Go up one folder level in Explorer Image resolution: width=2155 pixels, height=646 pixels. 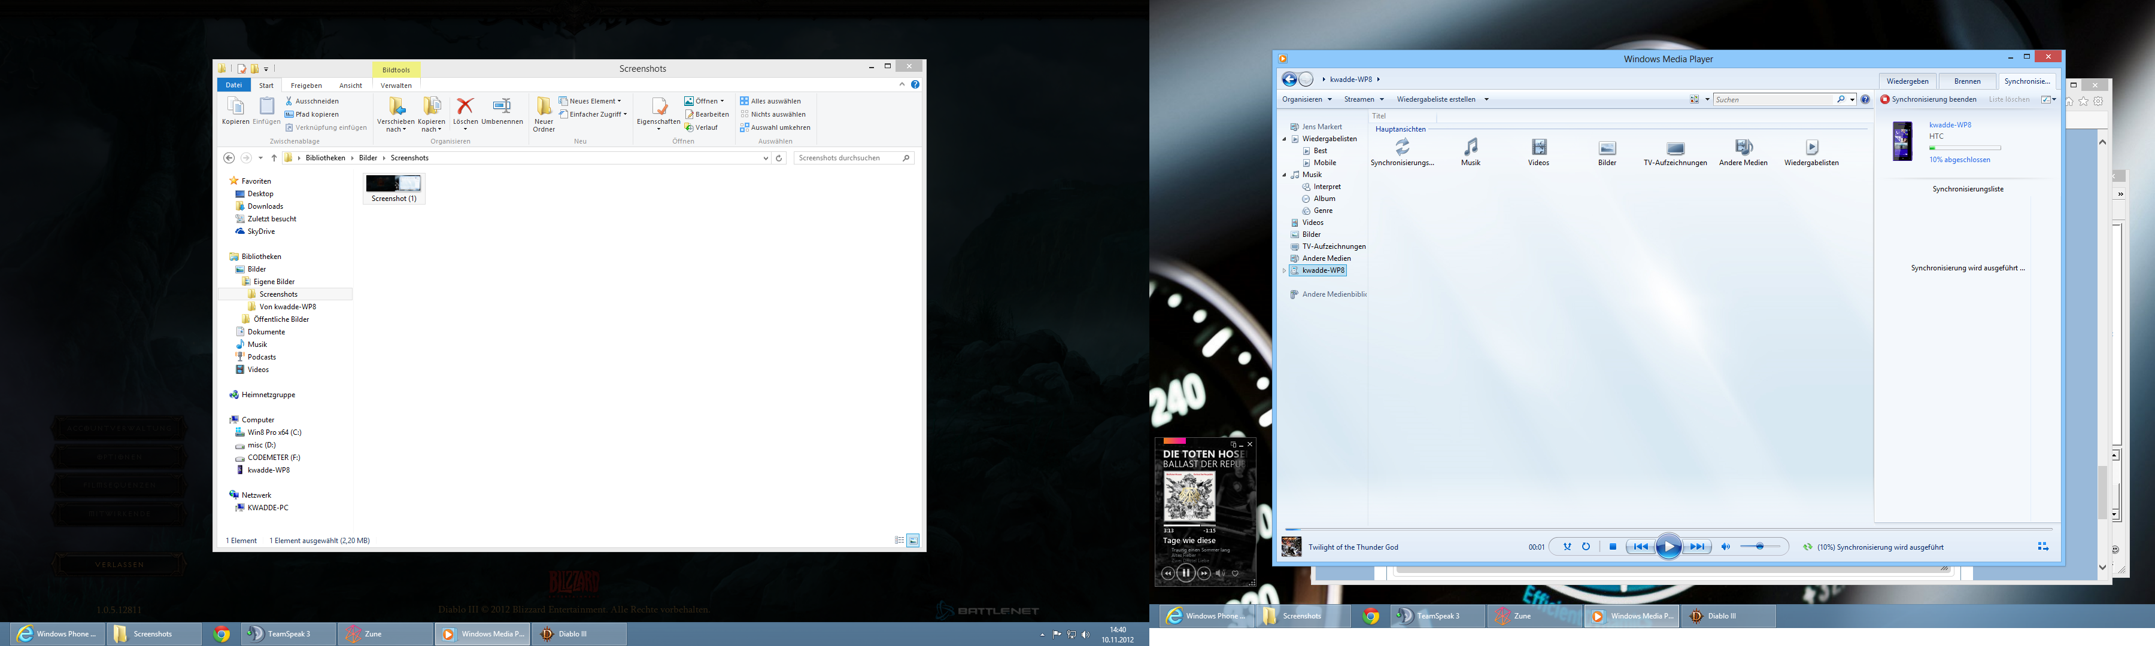(274, 158)
